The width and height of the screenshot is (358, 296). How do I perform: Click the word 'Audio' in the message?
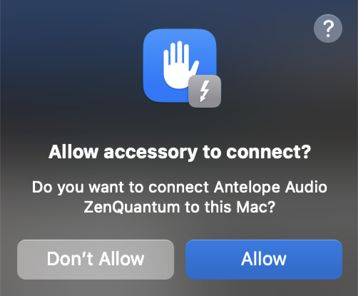[306, 187]
